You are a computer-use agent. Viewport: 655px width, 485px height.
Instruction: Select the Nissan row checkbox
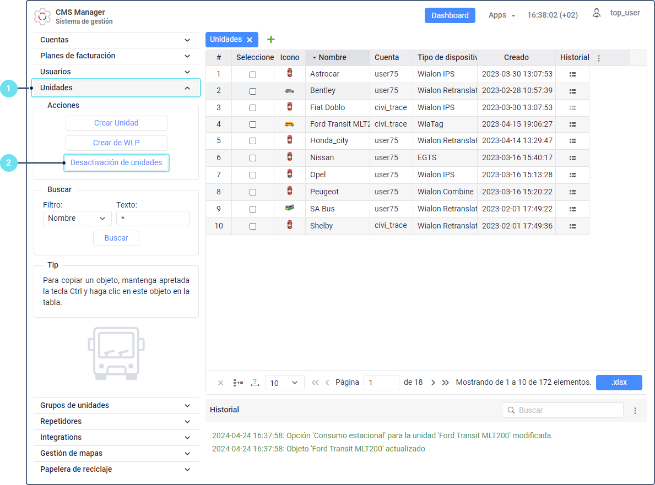tap(253, 158)
